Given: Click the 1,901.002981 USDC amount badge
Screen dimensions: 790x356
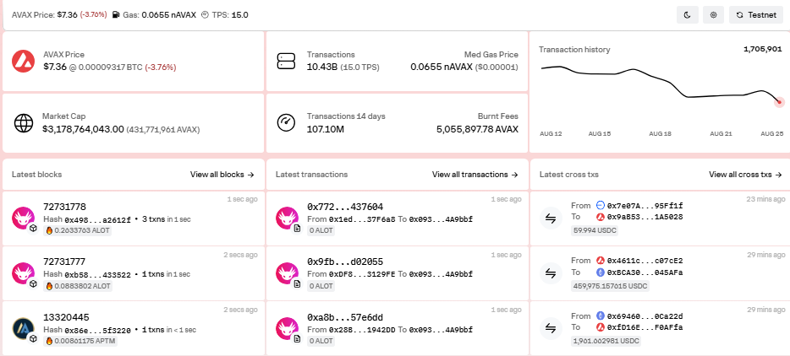Looking at the screenshot, I should click(x=606, y=341).
